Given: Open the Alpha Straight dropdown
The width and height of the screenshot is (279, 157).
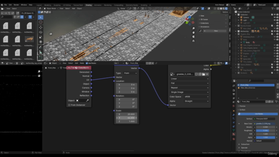Looking at the screenshot, I should click(x=196, y=101).
